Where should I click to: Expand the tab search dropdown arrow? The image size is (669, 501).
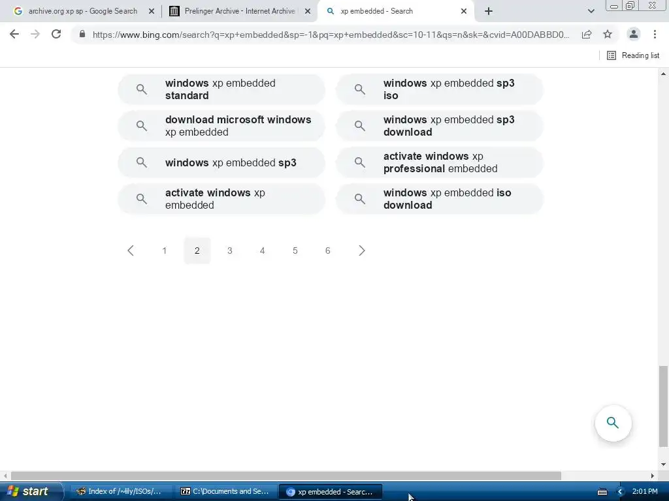[591, 11]
